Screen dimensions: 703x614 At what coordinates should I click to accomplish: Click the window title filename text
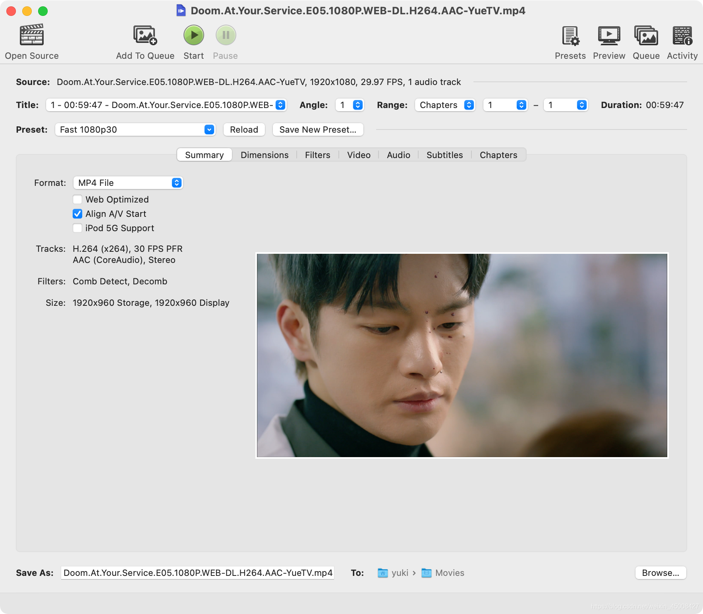click(x=358, y=10)
